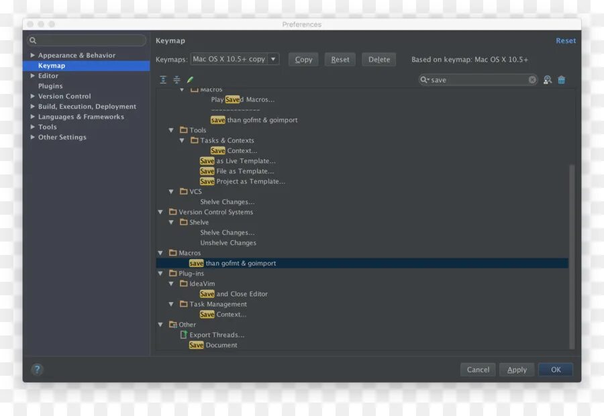Select 'Unshelve Changes' action

228,243
